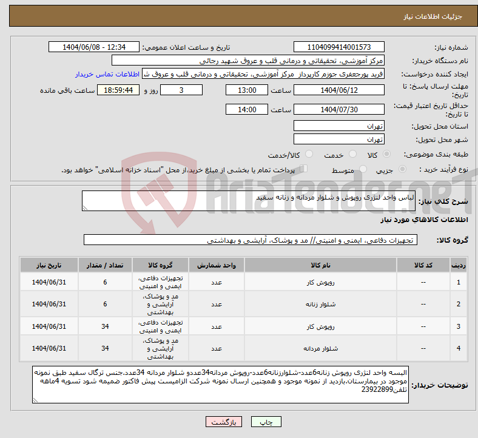Click the کد کالا column header

point(423,265)
